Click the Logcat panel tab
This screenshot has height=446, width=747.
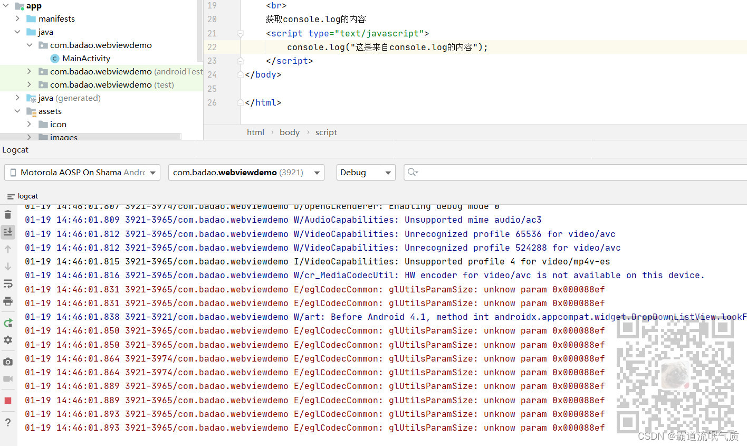click(x=15, y=149)
